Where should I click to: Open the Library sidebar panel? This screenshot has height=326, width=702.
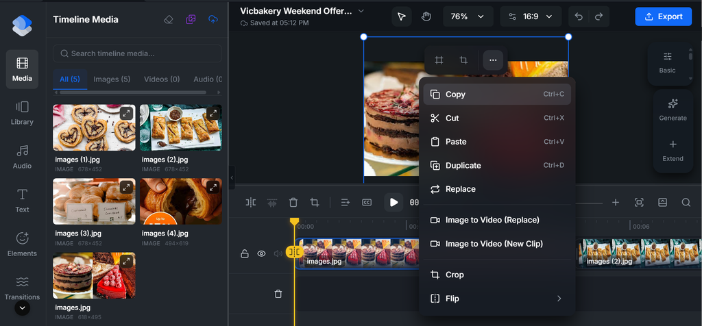pyautogui.click(x=22, y=113)
